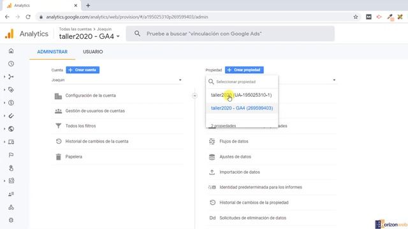The image size is (408, 229).
Task: Click the Crear cuenta button
Action: tap(82, 70)
